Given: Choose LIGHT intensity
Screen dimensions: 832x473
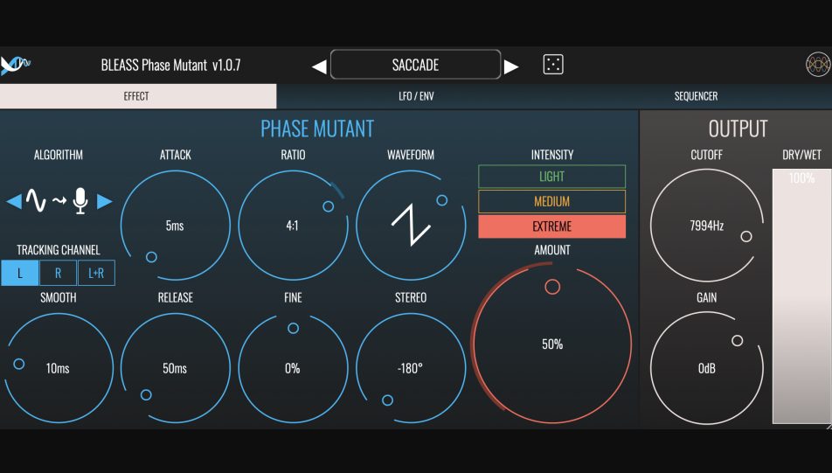Looking at the screenshot, I should coord(551,177).
